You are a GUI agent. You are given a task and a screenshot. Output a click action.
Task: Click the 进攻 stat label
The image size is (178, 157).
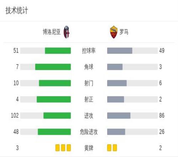pyautogui.click(x=89, y=116)
